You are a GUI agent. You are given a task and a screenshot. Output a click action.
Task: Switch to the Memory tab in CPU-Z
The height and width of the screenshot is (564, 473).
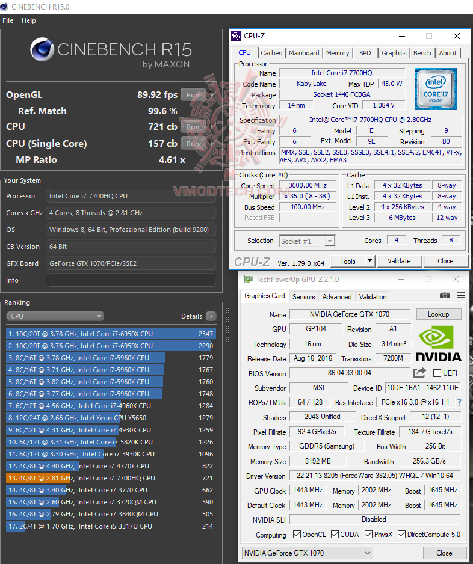[x=338, y=53]
